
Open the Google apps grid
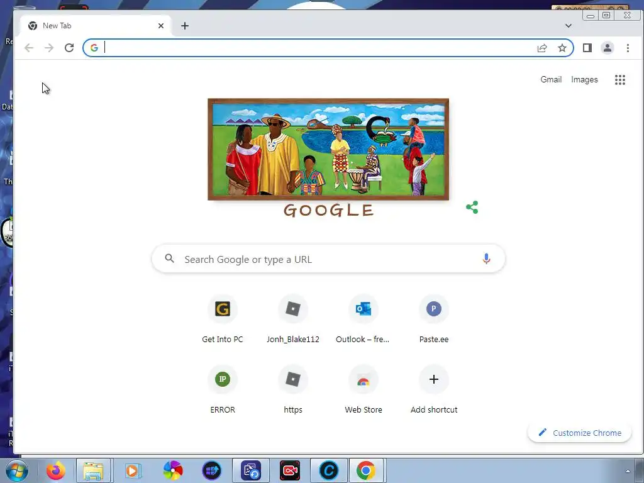[x=619, y=80]
